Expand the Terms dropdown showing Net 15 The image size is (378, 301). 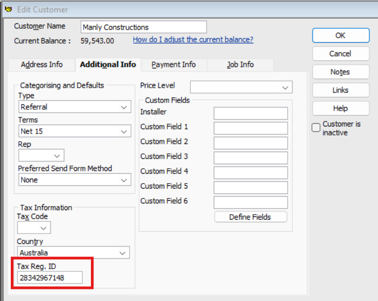[75, 131]
